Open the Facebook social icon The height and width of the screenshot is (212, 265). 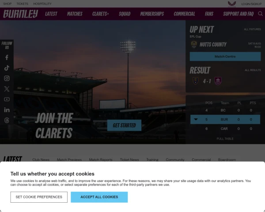tap(7, 57)
